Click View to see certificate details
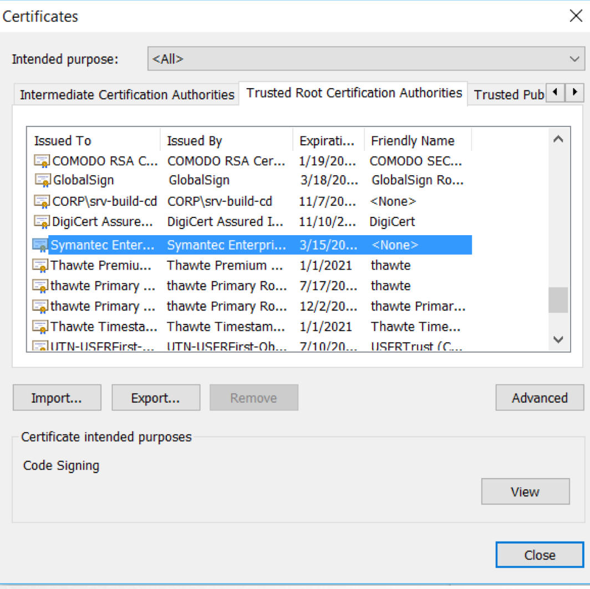The image size is (590, 589). coord(525,491)
